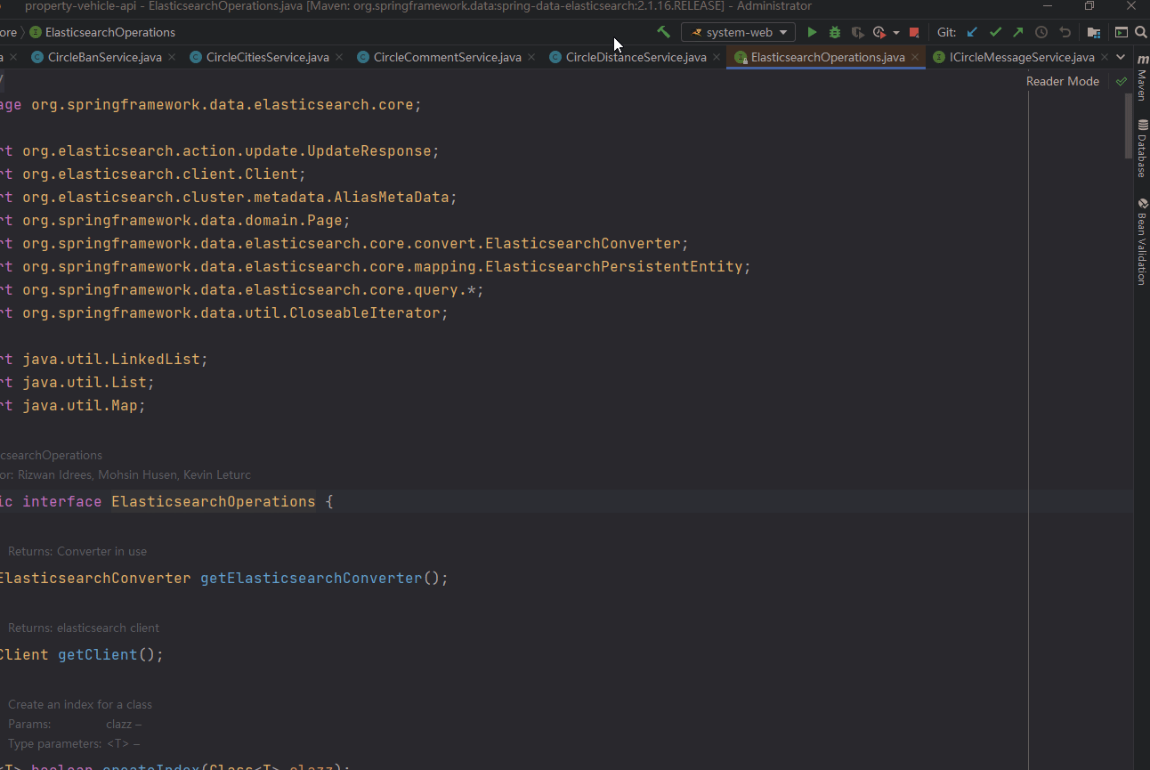Push commits to Git remote
This screenshot has width=1150, height=770.
[x=1016, y=31]
